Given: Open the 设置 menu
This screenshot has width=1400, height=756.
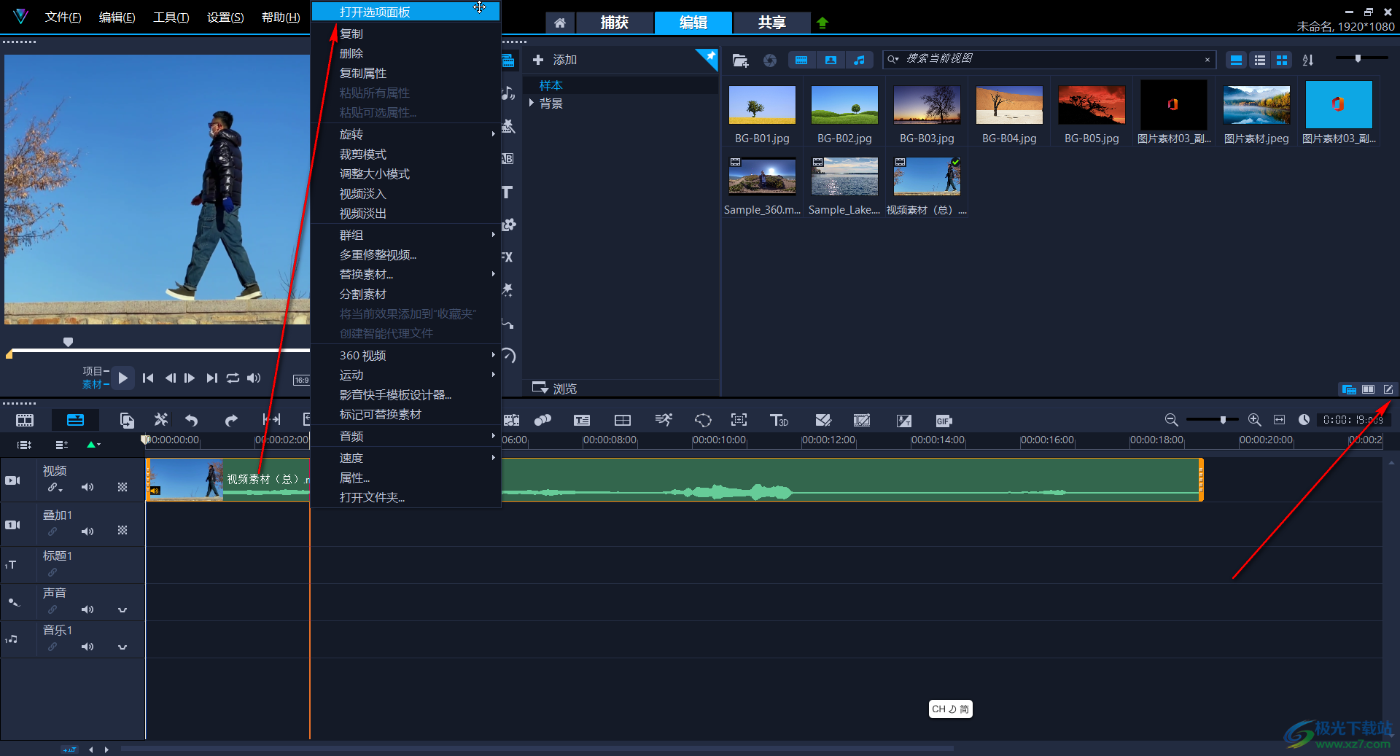Looking at the screenshot, I should 225,17.
